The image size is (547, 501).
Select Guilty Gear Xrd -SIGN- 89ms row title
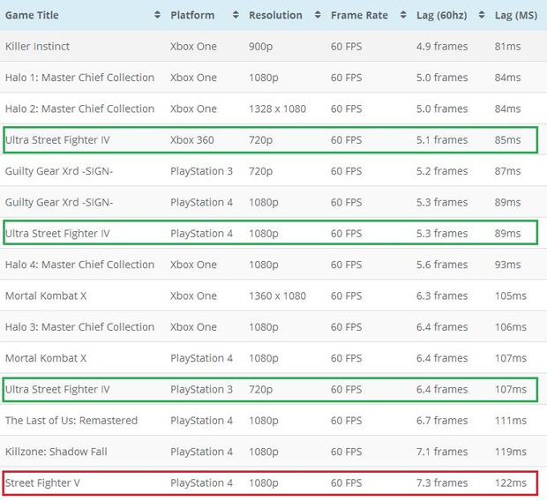click(x=59, y=202)
